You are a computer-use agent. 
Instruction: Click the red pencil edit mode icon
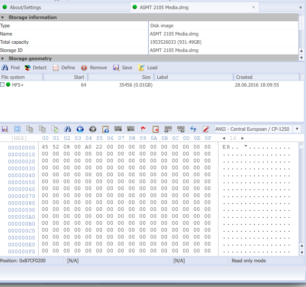206,129
